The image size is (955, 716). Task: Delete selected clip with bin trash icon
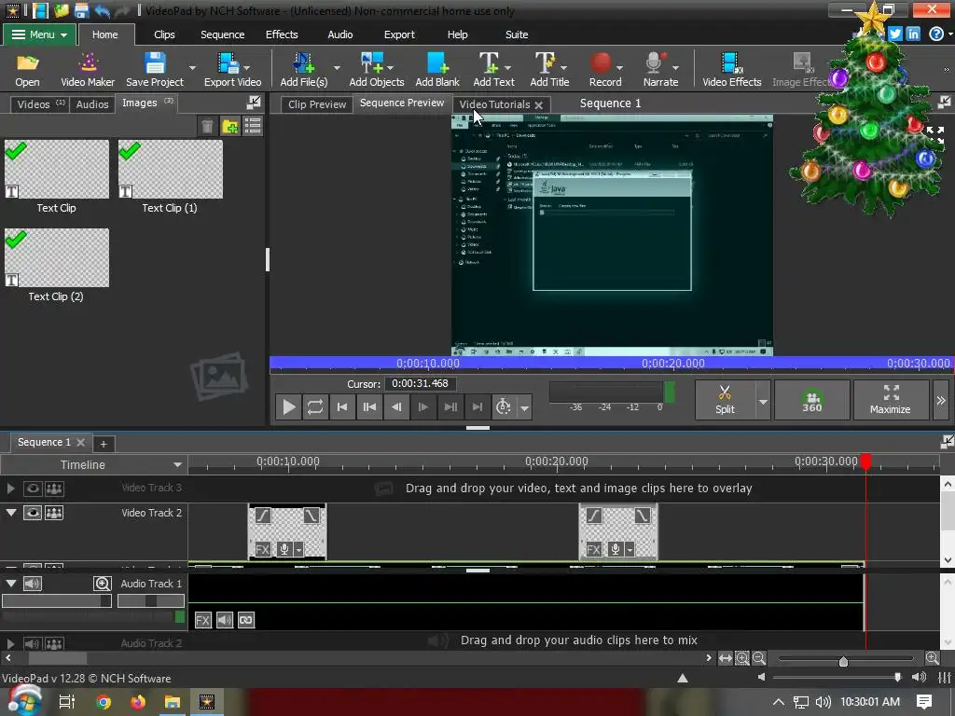point(207,126)
